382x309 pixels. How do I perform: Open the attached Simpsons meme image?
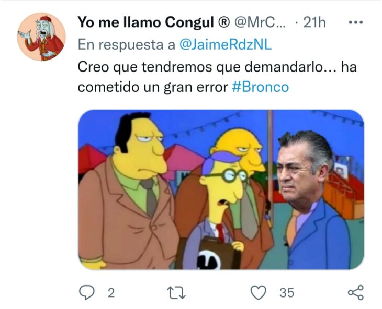[x=221, y=189]
